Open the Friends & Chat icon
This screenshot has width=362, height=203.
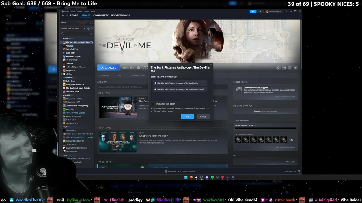299,171
